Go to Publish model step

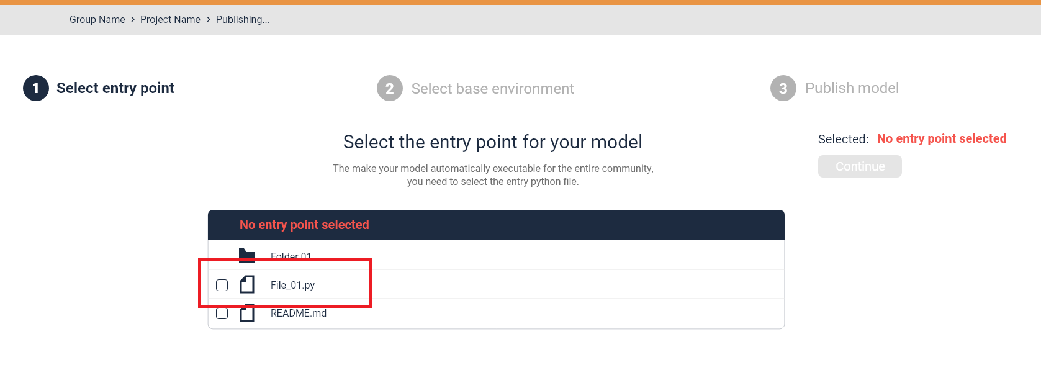pos(852,88)
